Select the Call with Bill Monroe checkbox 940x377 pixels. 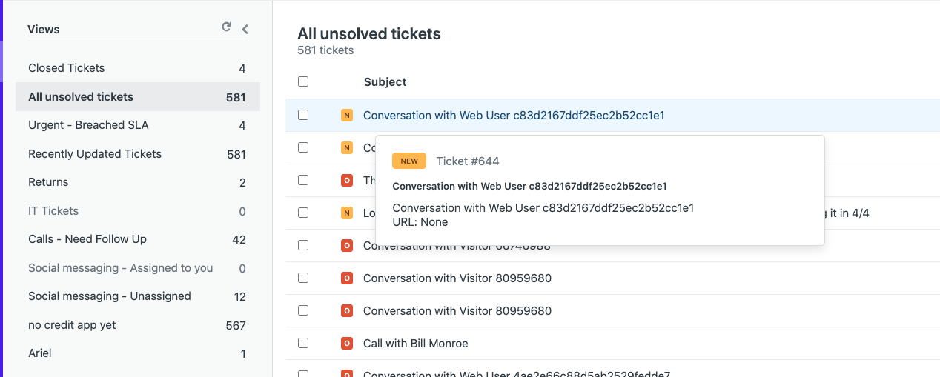tap(303, 343)
